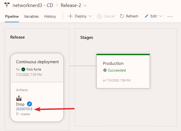Click the Deploy button label
Viewport: 181px width, 131px height.
81,16
